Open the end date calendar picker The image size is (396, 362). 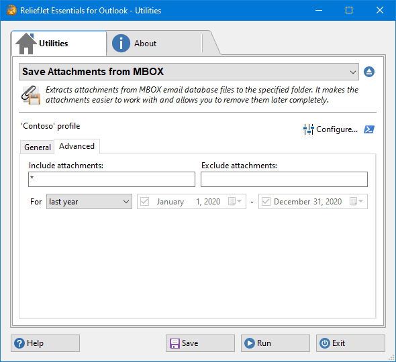[x=356, y=201]
